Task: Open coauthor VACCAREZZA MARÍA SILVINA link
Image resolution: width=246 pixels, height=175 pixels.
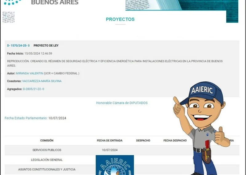Action: click(42, 81)
